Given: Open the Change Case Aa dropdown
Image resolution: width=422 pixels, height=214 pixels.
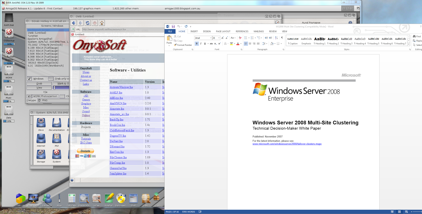Looking at the screenshot, I should click(x=233, y=38).
